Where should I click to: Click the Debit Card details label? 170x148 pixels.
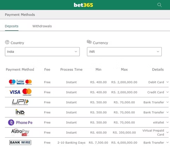pyautogui.click(x=156, y=82)
